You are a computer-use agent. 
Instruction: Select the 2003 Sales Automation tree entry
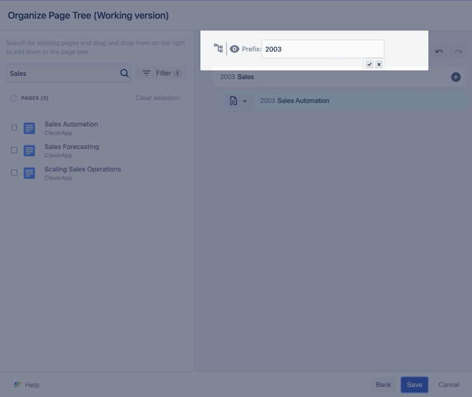click(294, 100)
